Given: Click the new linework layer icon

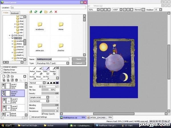Looking at the screenshot, I should [x=8, y=76].
